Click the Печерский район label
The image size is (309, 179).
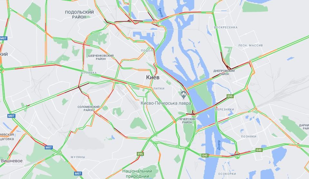[187, 121]
